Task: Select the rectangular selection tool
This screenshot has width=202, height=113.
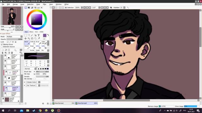Action: 26,35
